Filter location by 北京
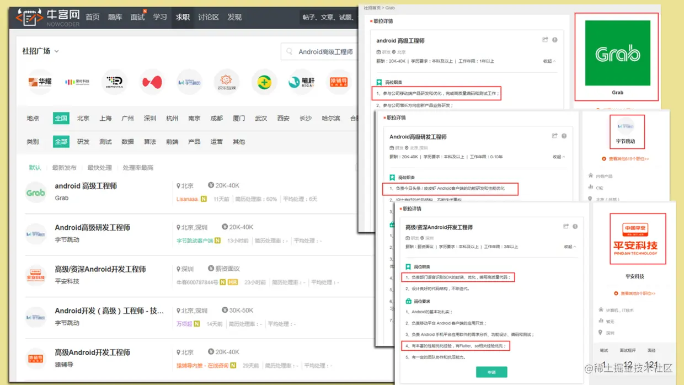The height and width of the screenshot is (385, 684). click(83, 118)
